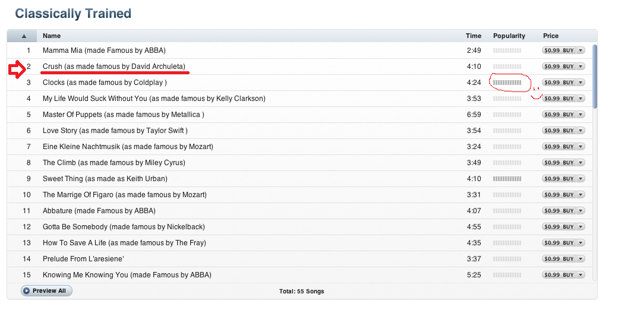Click the Preview All play button
Screen dimensions: 618x310
click(46, 291)
